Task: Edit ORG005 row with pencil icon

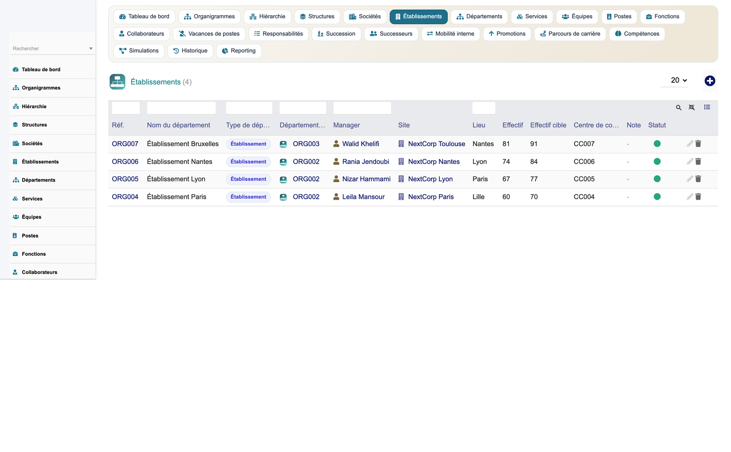Action: click(x=690, y=179)
